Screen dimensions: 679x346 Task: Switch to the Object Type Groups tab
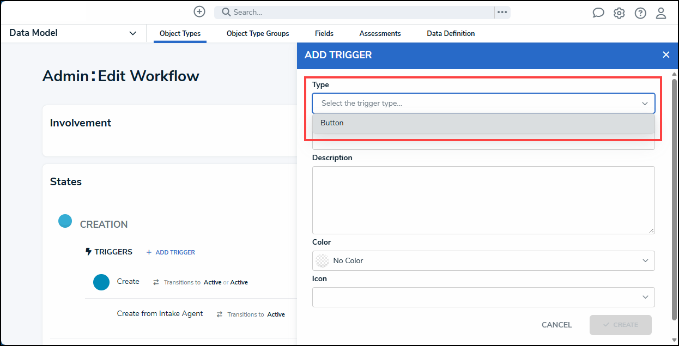258,33
